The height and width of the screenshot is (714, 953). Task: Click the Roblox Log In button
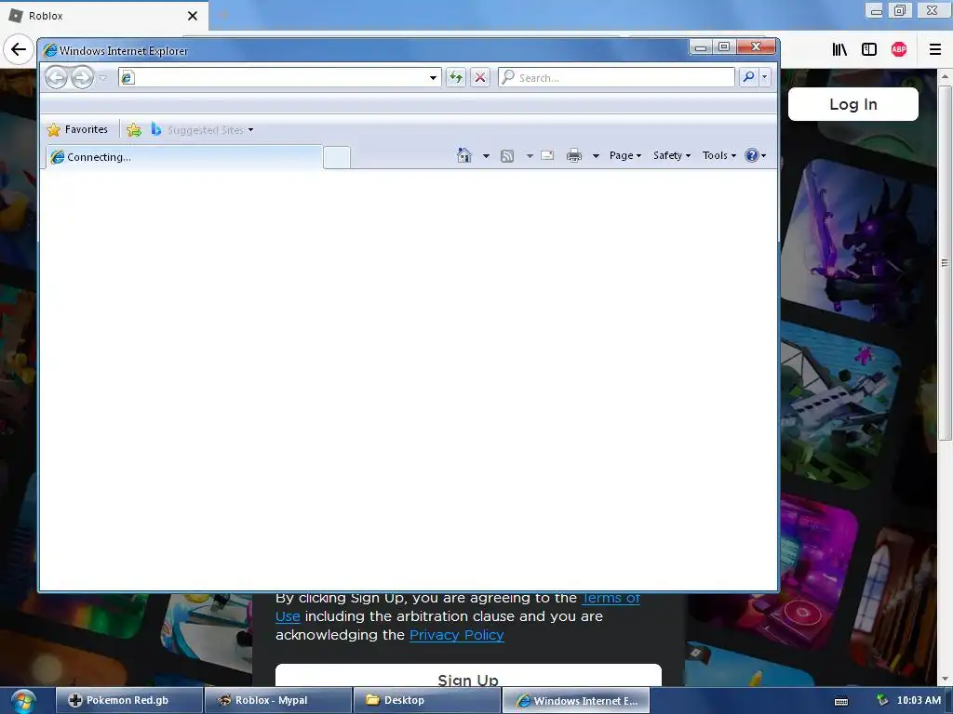click(x=853, y=104)
